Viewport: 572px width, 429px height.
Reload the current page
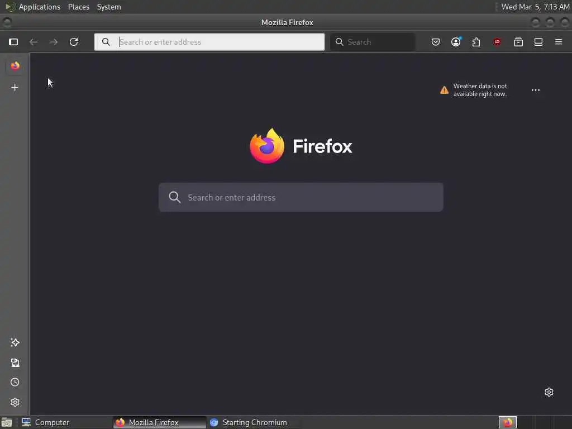pyautogui.click(x=74, y=42)
